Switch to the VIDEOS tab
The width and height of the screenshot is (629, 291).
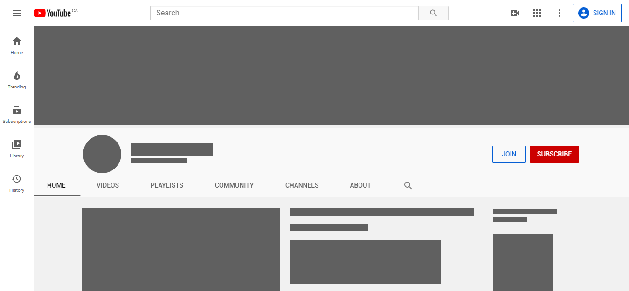coord(108,185)
